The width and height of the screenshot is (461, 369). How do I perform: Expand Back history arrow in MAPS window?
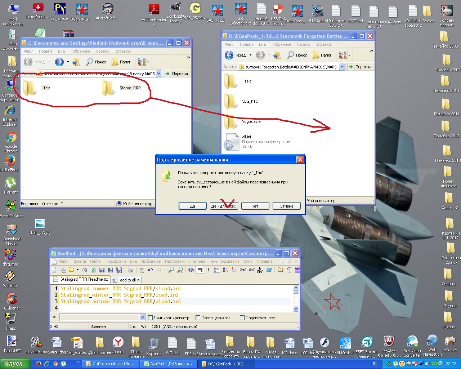(250, 55)
